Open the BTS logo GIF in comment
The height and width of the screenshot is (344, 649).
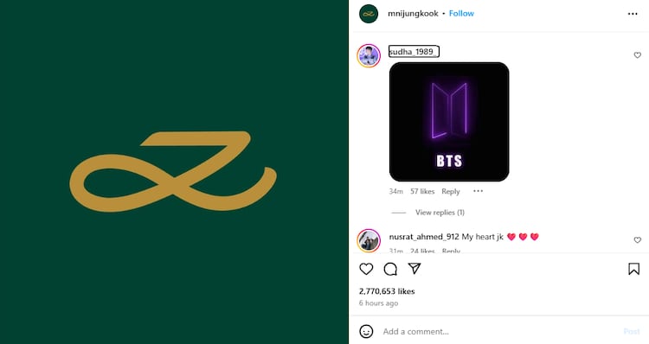[449, 122]
